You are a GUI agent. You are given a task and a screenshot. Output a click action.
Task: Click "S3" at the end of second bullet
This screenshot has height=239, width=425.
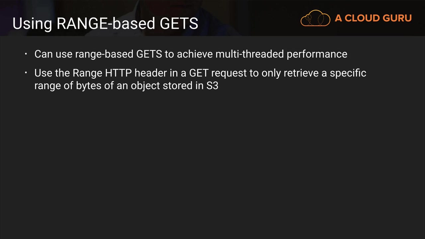(212, 86)
